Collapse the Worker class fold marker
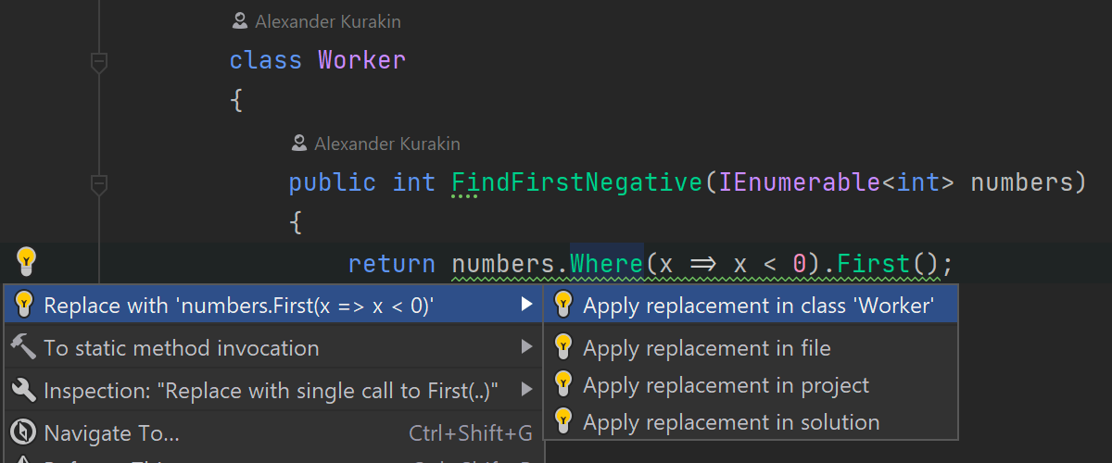 tap(99, 62)
